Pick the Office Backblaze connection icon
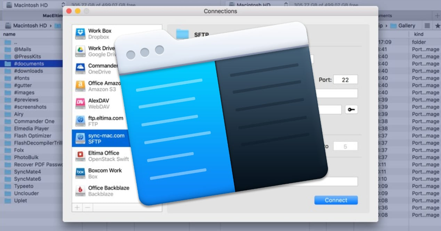 80,190
